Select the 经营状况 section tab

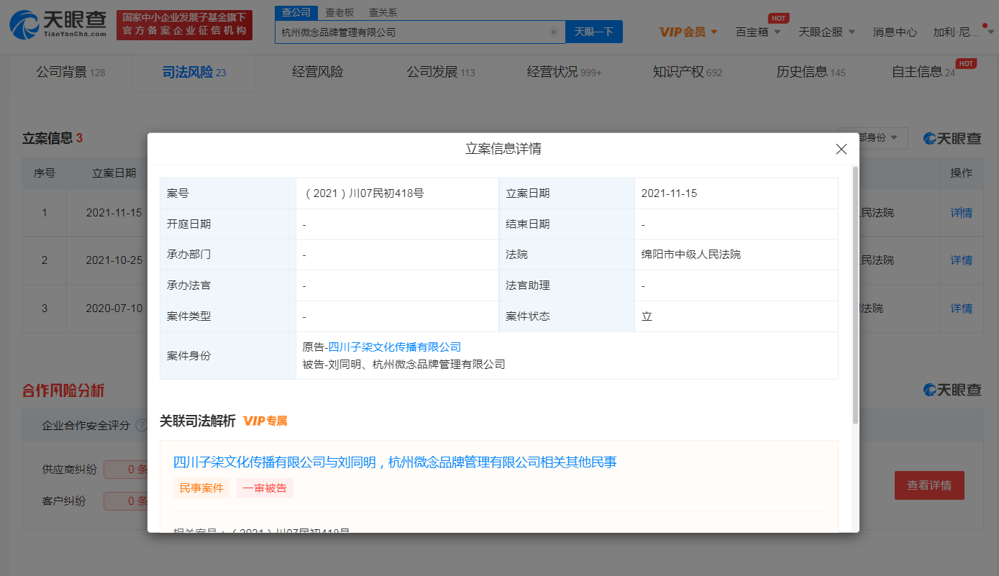click(564, 72)
